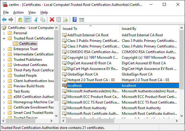185x131 pixels.
Task: Click the localhost certificate icon
Action: (64, 86)
